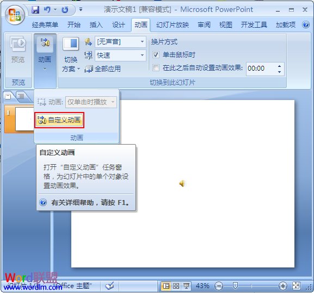This screenshot has height=293, width=314.
Task: Increase the 00:00 timing with up arrow
Action: tap(279, 66)
